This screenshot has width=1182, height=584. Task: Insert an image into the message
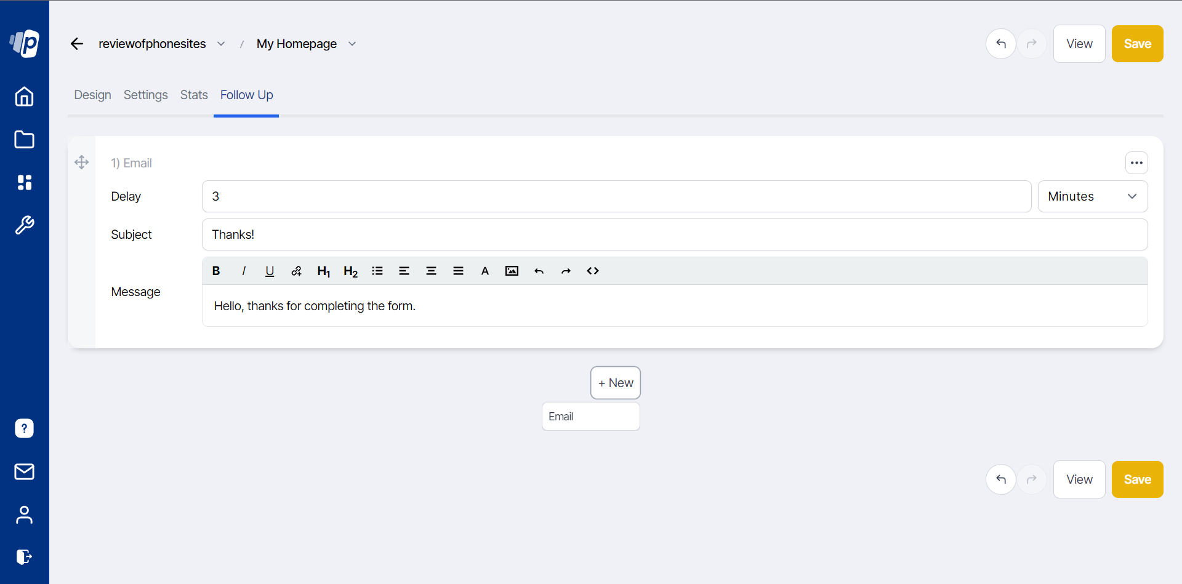[x=512, y=271]
